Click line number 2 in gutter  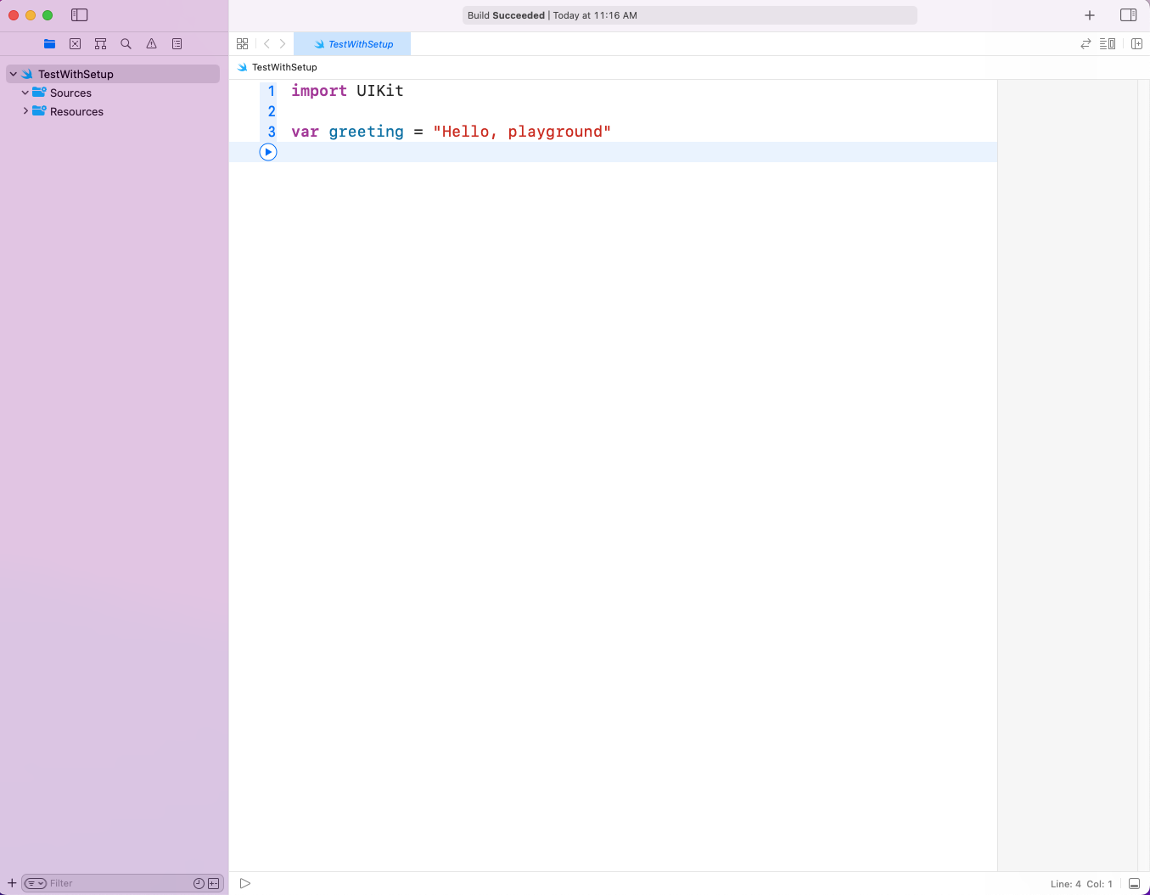click(x=272, y=111)
